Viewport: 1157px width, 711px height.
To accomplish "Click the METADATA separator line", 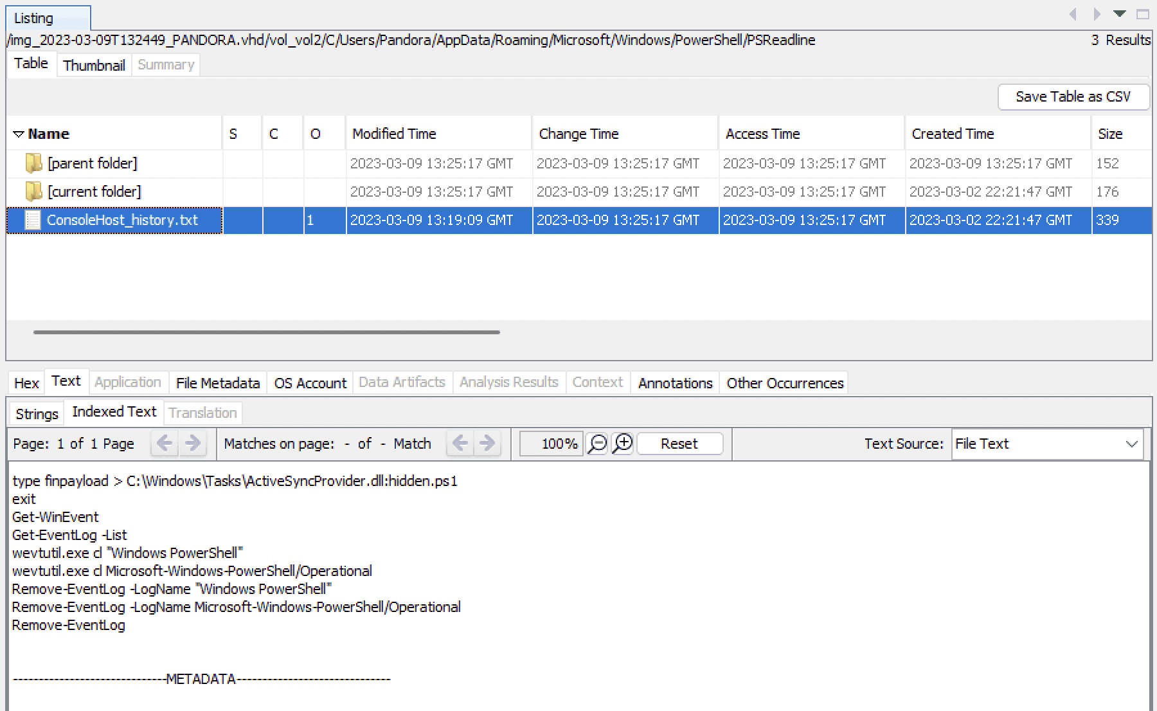I will point(201,679).
